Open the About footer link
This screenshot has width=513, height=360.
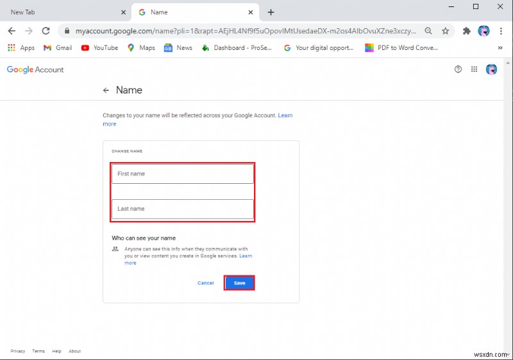click(x=74, y=351)
